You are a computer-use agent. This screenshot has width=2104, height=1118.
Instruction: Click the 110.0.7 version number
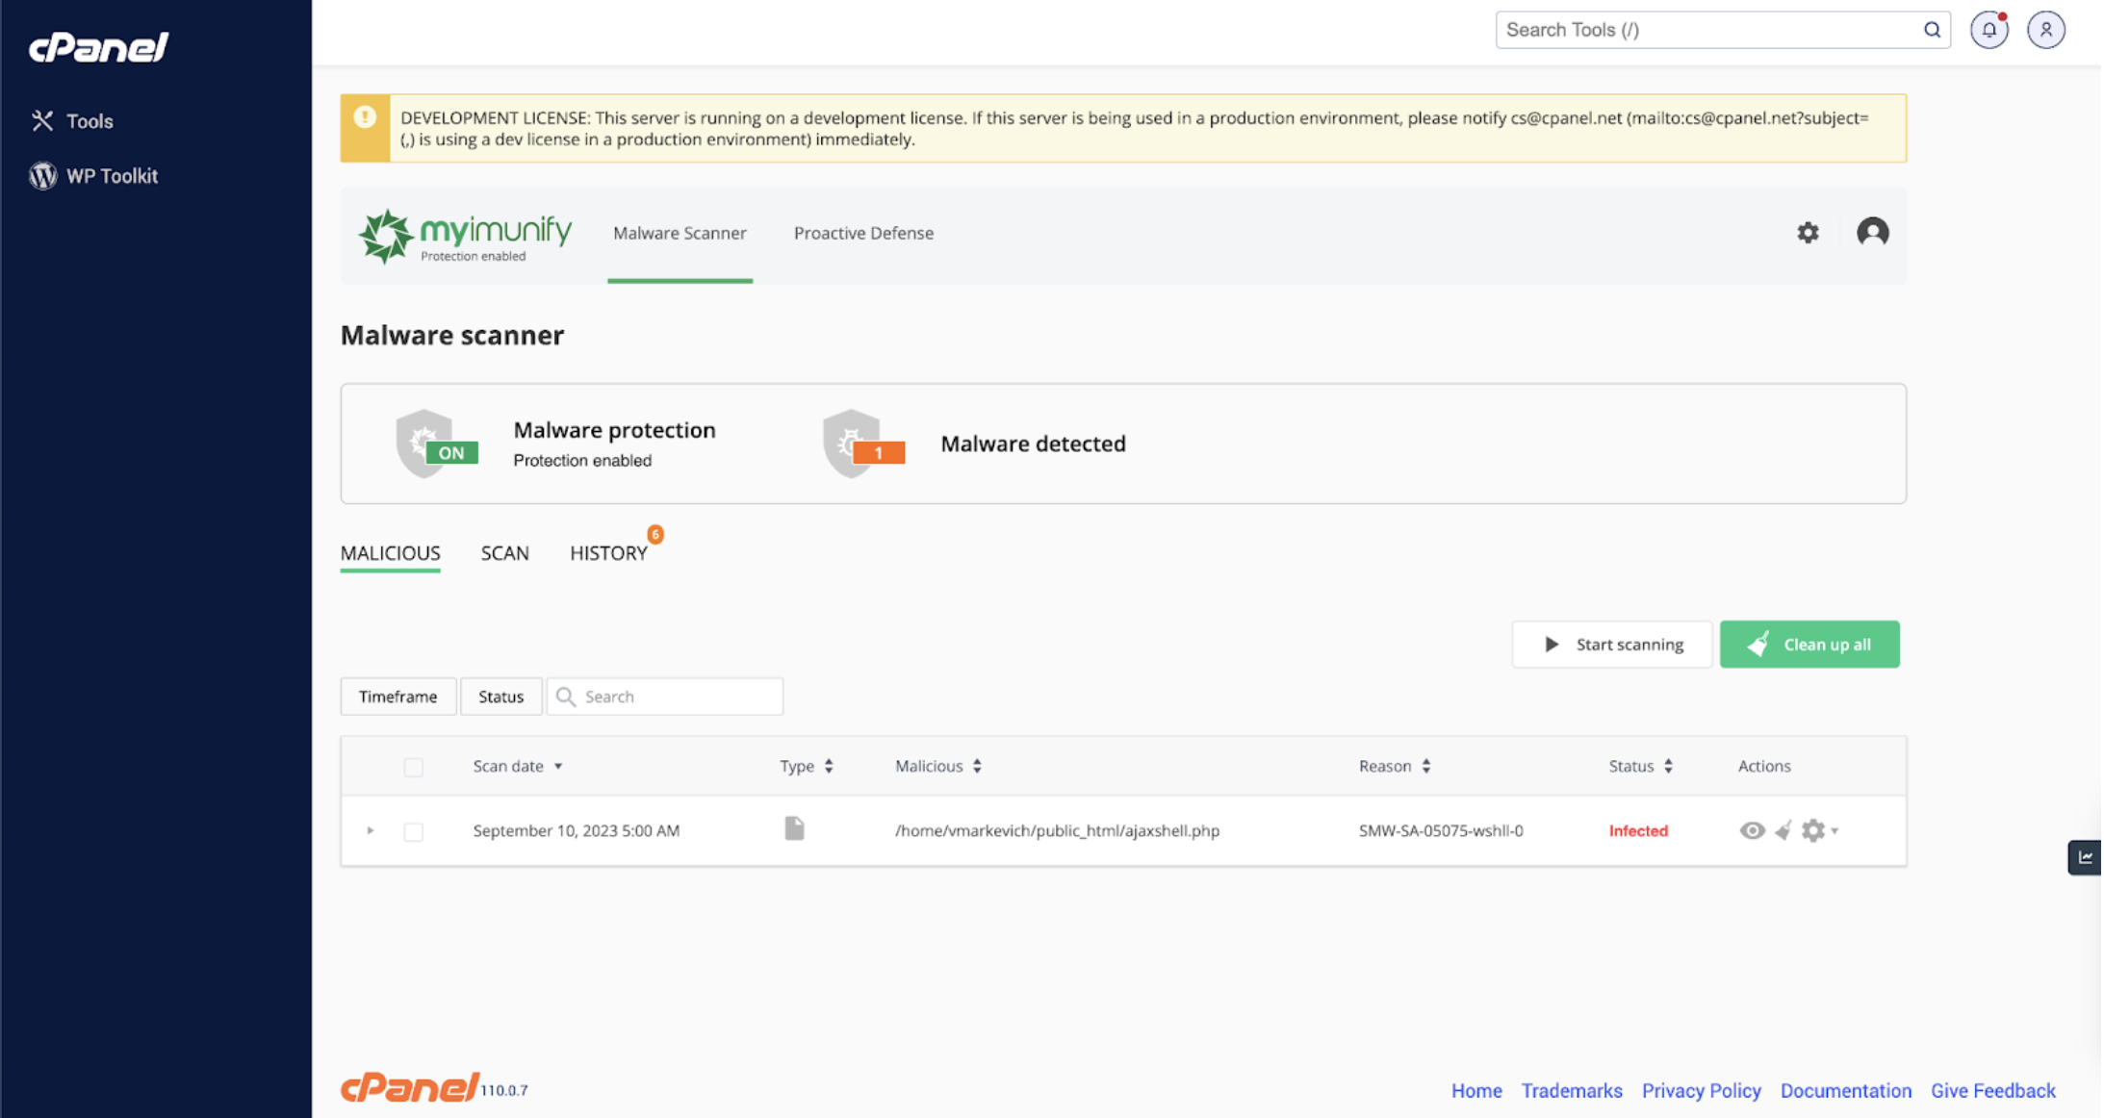[504, 1091]
